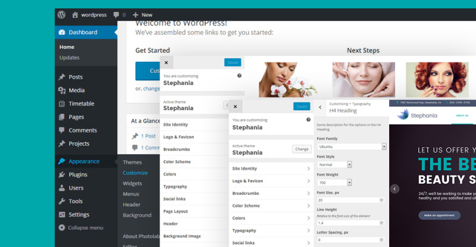Expand Colors in front customizer
476x247 pixels.
coord(271,218)
